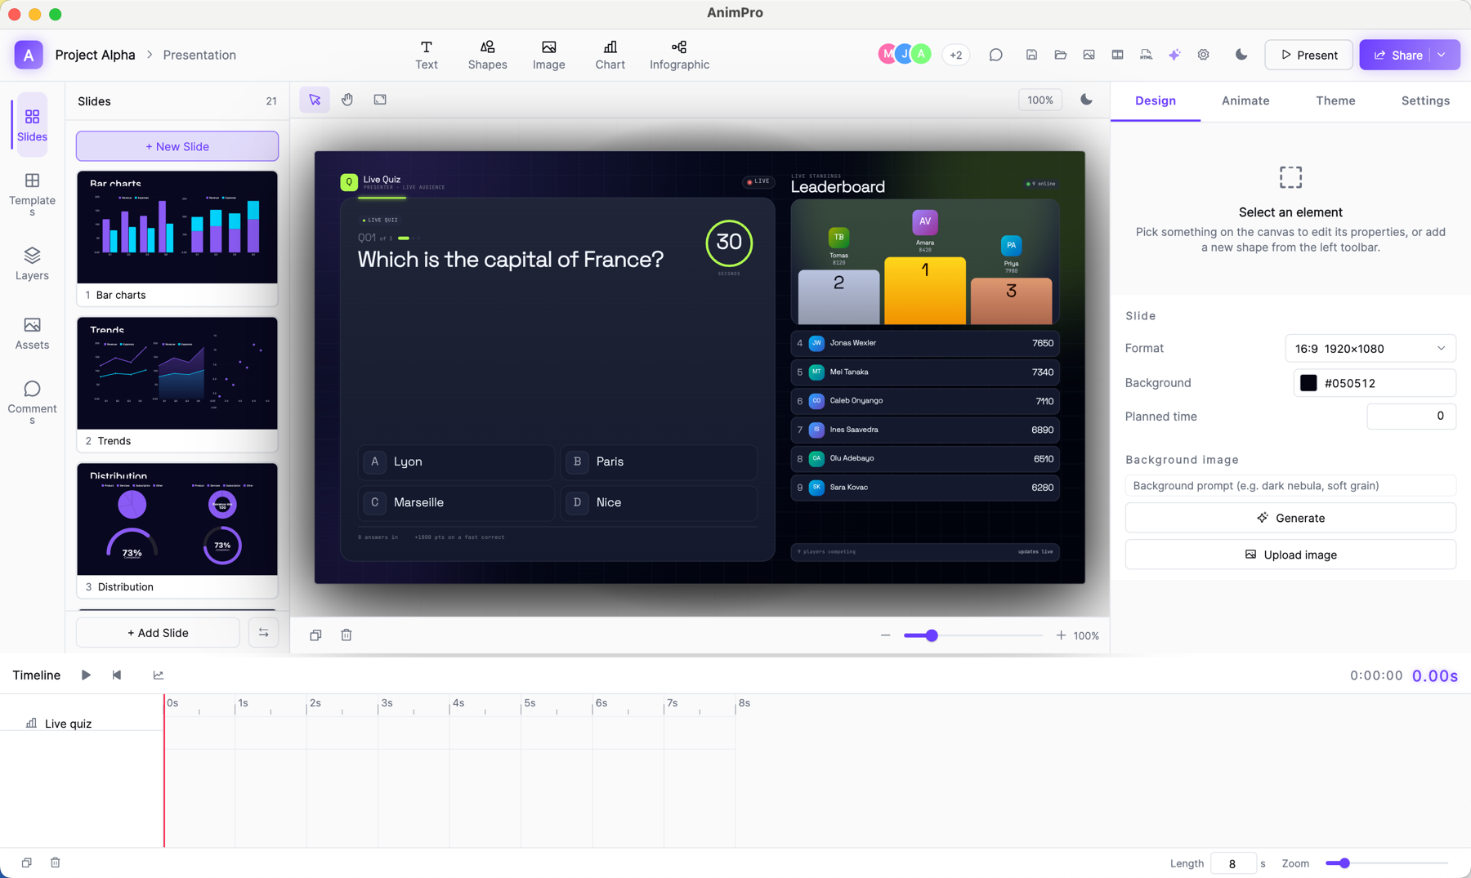This screenshot has height=878, width=1471.
Task: Open the Slides sidebar panel
Action: click(32, 125)
